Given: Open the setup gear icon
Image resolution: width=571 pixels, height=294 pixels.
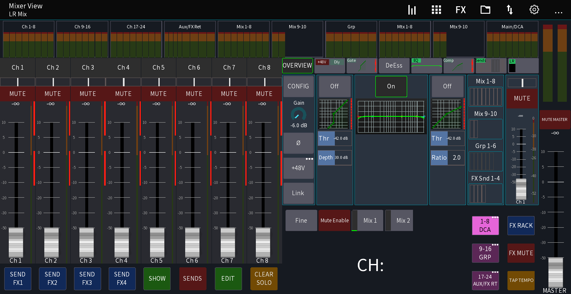Looking at the screenshot, I should [x=534, y=10].
